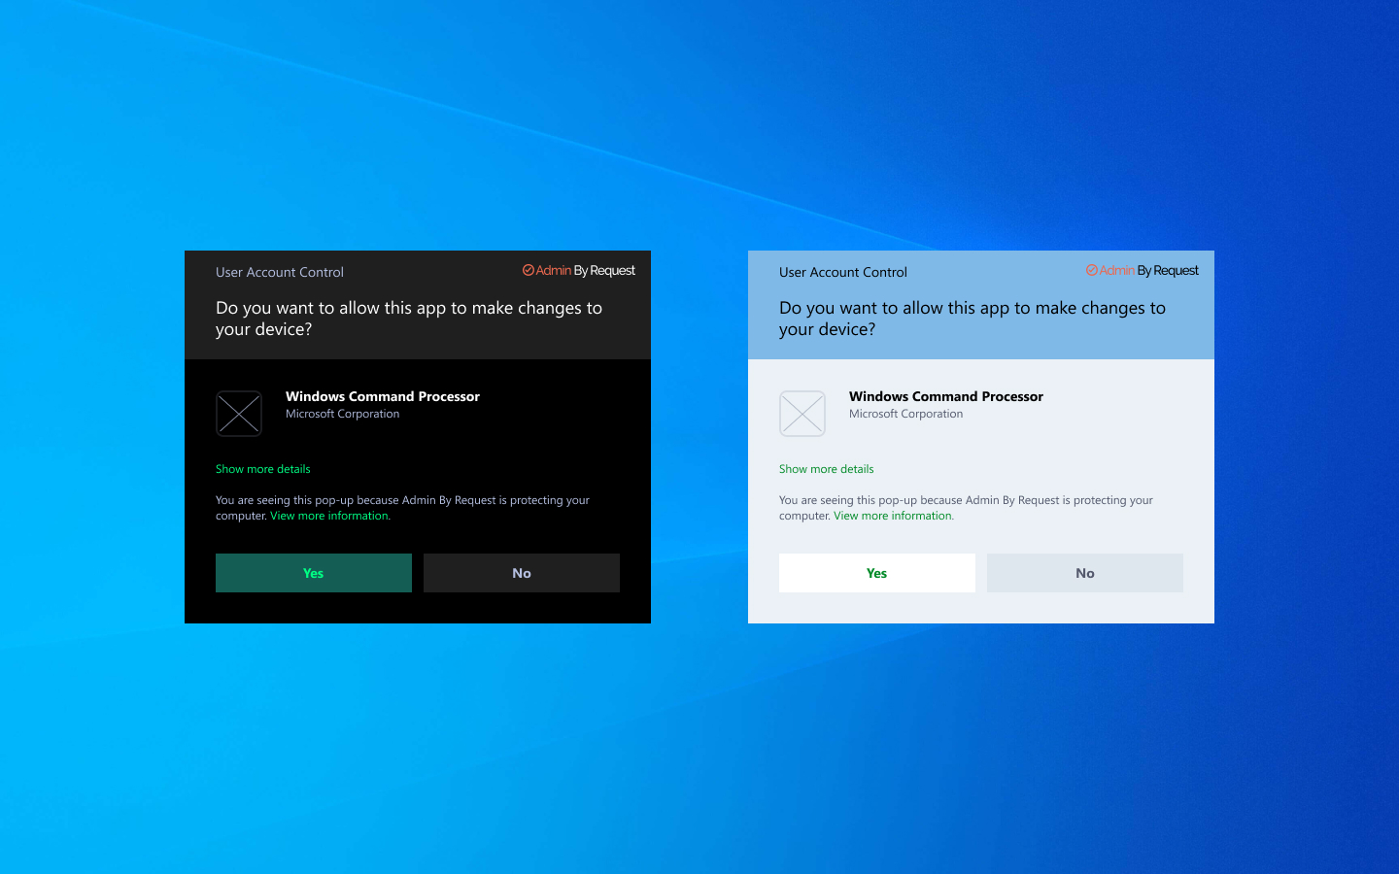The image size is (1399, 874).
Task: Open View more information link in dark dialog
Action: coord(329,516)
